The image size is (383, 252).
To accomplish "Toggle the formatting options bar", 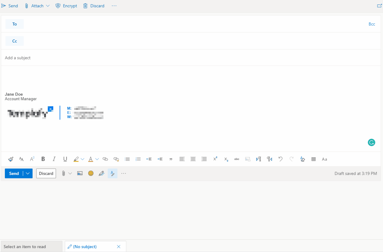I will point(113,173).
